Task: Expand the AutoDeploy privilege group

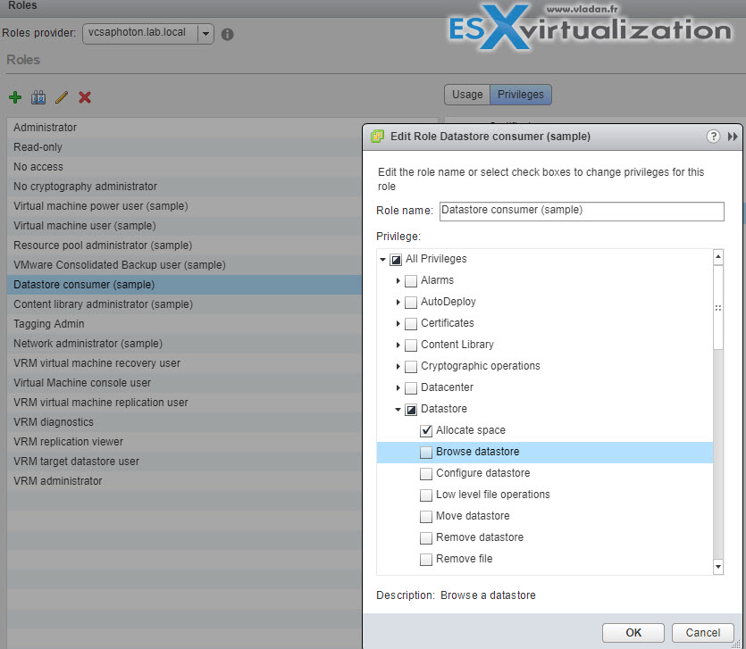Action: (x=398, y=303)
